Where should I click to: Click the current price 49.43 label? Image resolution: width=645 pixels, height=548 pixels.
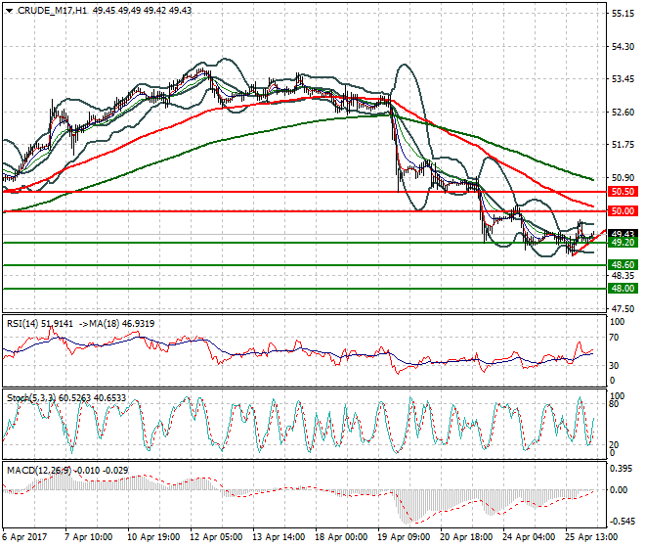point(623,234)
